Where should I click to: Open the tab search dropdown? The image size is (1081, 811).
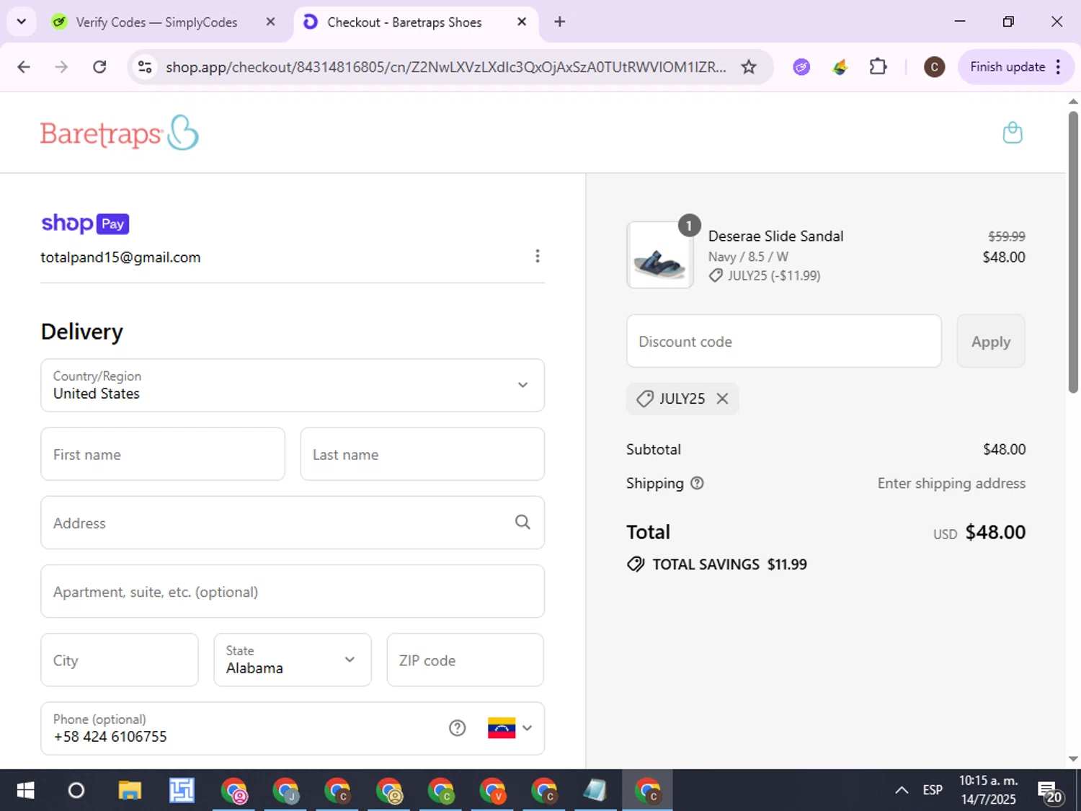tap(22, 22)
